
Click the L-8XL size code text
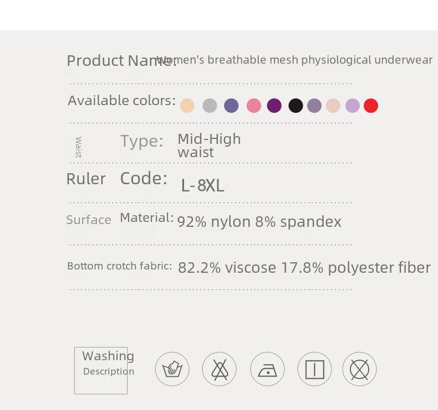pos(202,185)
